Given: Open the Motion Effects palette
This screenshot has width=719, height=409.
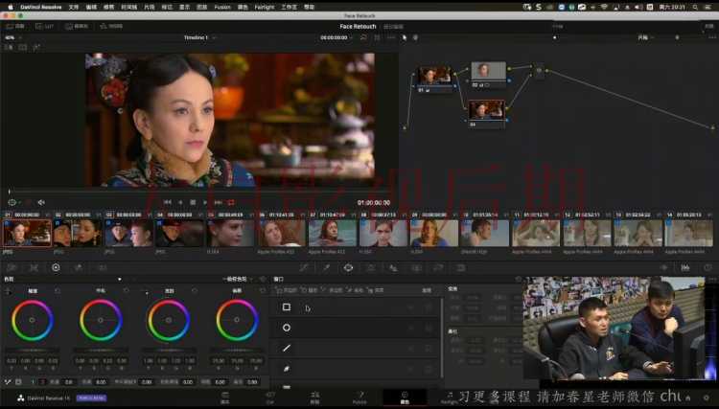Looking at the screenshot, I should (102, 267).
